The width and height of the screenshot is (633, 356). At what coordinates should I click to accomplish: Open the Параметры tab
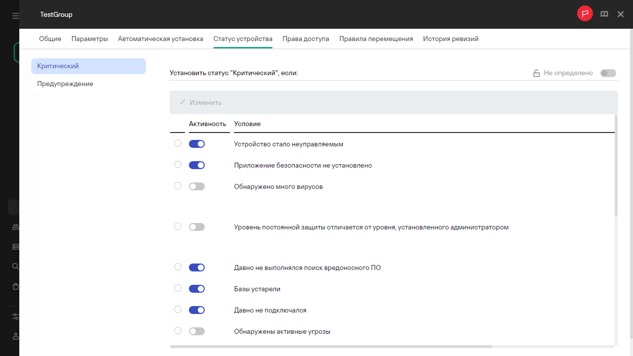(x=90, y=39)
